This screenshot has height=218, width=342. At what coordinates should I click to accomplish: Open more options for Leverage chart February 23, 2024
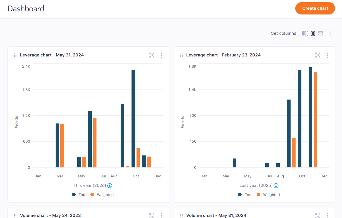click(x=327, y=55)
